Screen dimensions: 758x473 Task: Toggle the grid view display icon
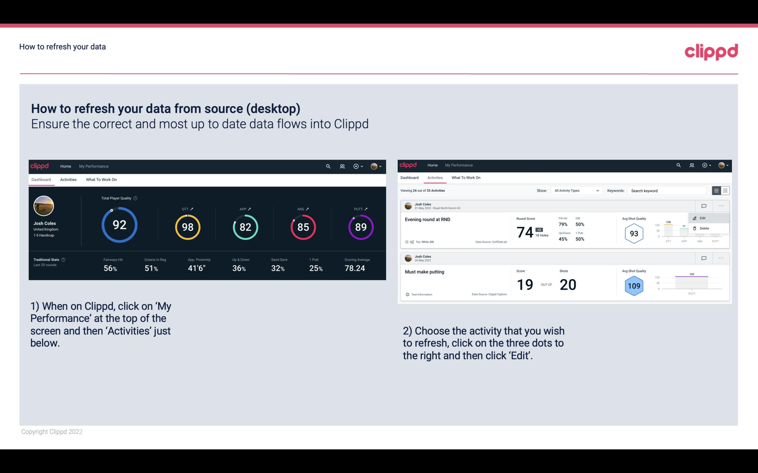(x=725, y=191)
